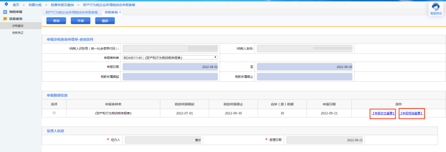Expand 信息查询 sidebar section
This screenshot has height=152, width=446.
16,19
